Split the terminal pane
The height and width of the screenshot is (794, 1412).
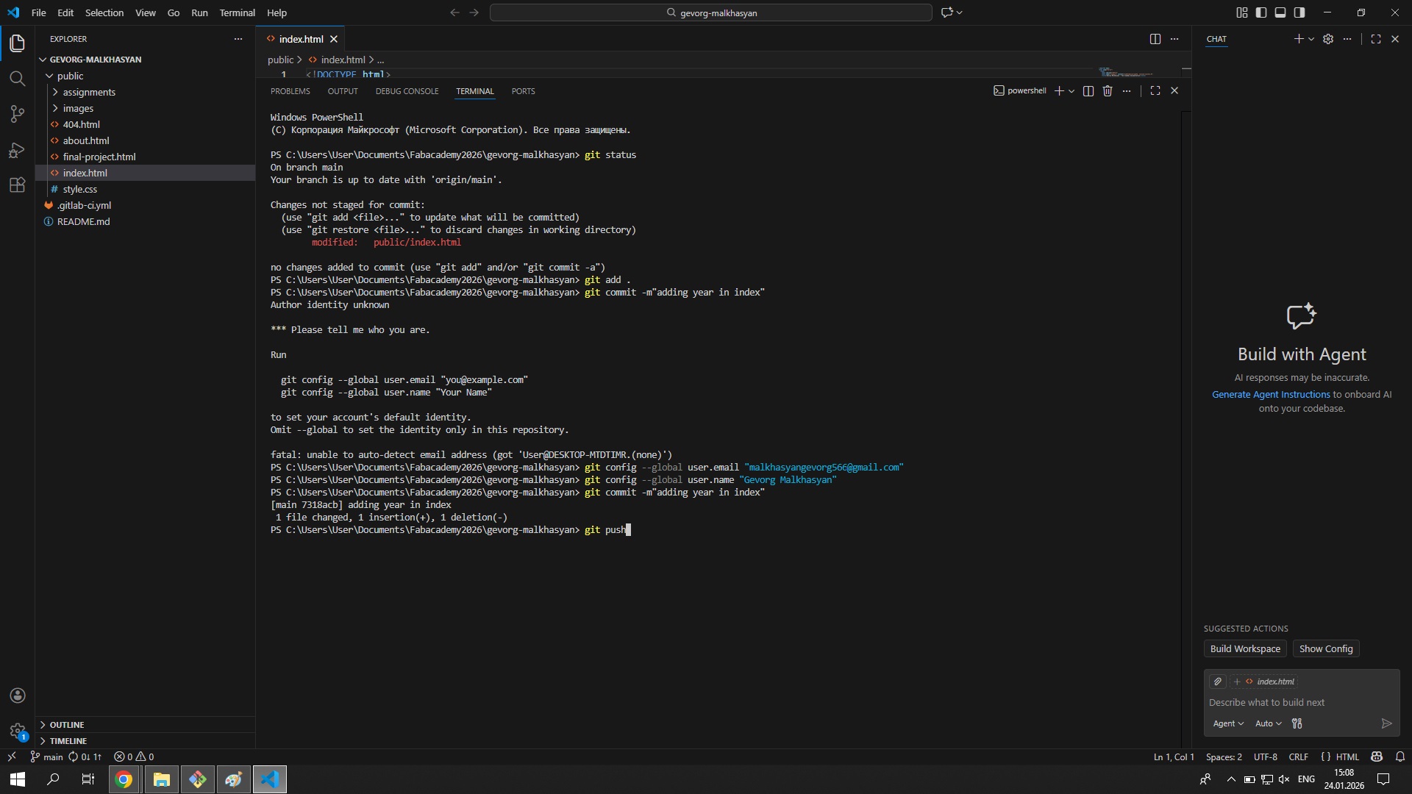click(1088, 90)
